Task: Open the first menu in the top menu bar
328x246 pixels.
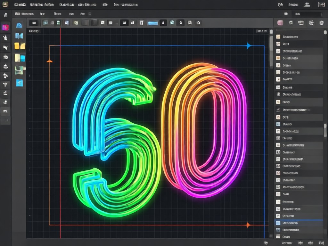Action: click(20, 4)
